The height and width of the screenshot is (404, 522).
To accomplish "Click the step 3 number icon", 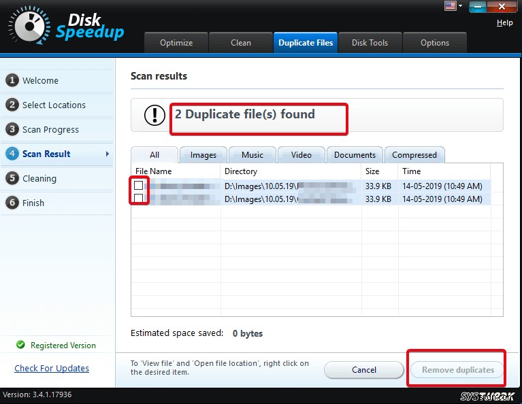I will (x=12, y=129).
